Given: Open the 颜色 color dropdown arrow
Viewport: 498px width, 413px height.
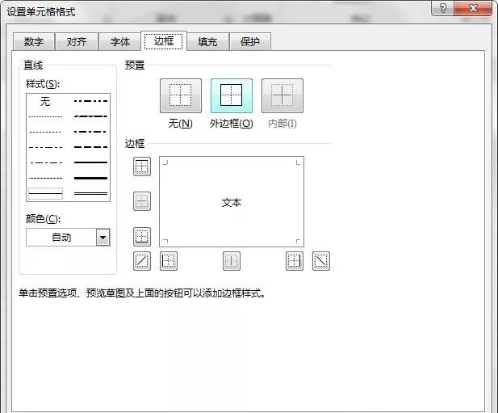Looking at the screenshot, I should 103,238.
